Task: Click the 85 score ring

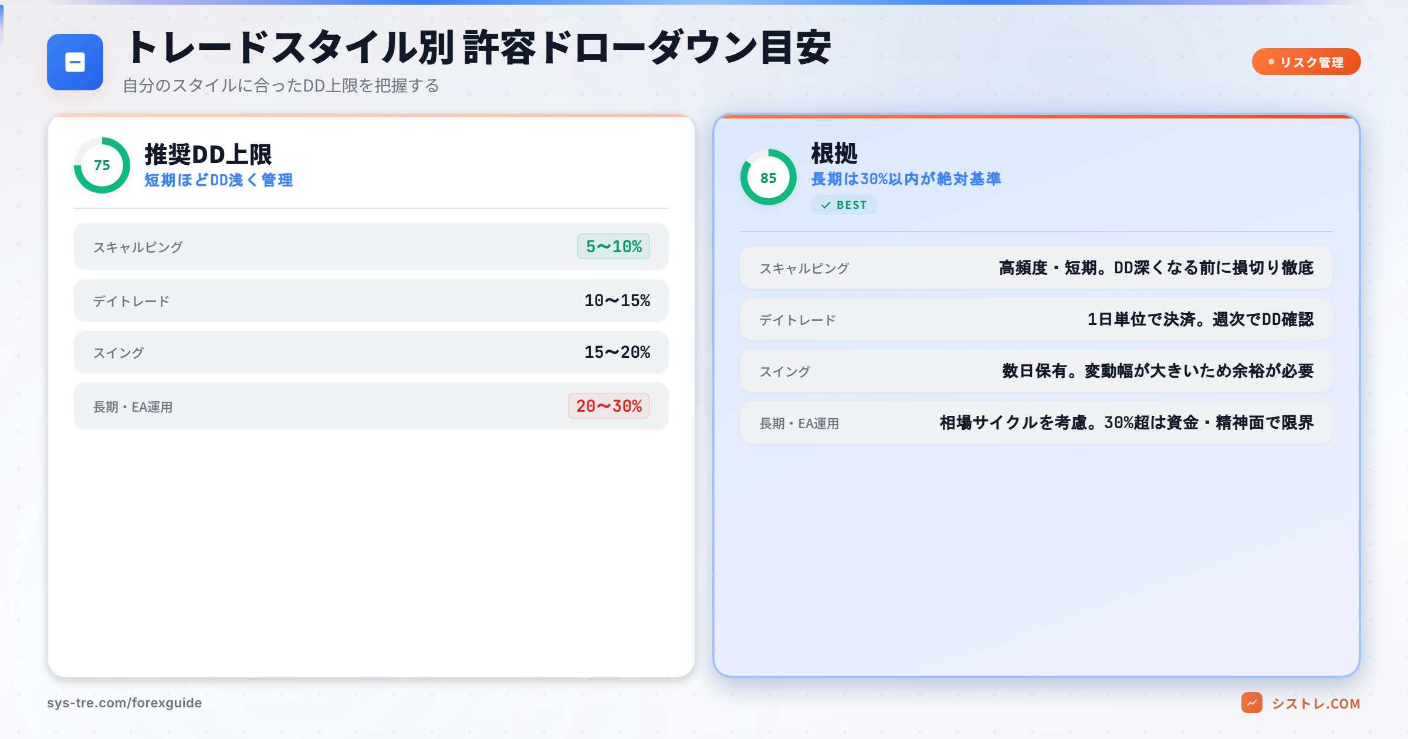Action: tap(769, 177)
